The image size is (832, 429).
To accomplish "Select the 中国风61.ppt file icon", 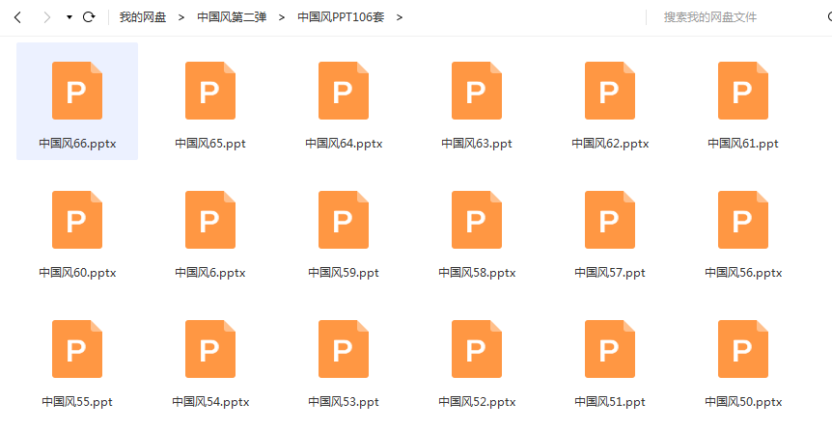I will click(743, 91).
